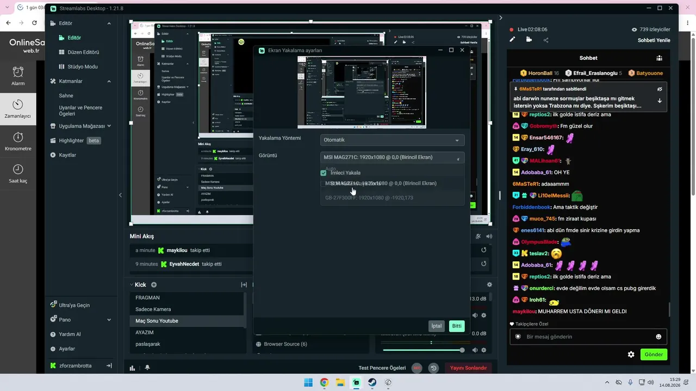This screenshot has width=696, height=391.
Task: Uncheck the İmleci Yakala checkbox
Action: pyautogui.click(x=324, y=173)
